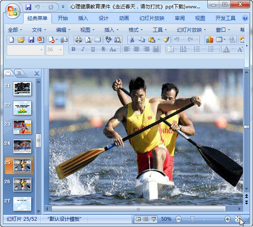
Task: Create a new blank presentation
Action: click(x=12, y=40)
